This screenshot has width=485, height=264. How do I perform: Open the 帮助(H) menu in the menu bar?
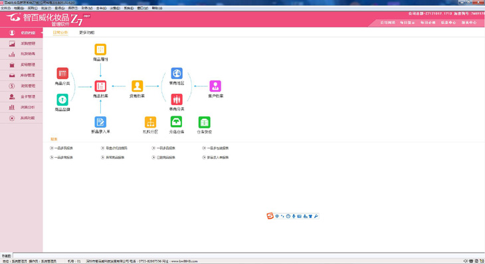[157, 8]
